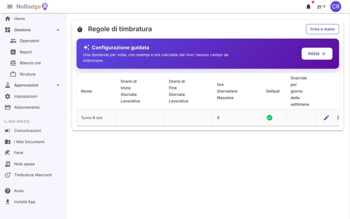The image size is (350, 219).
Task: Open the hamburger navigation menu
Action: pos(10,7)
